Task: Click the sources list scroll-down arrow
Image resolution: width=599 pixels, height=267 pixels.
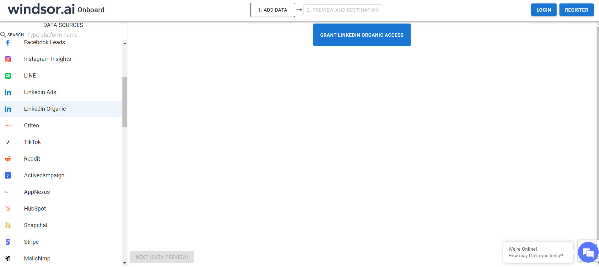Action: pyautogui.click(x=125, y=263)
